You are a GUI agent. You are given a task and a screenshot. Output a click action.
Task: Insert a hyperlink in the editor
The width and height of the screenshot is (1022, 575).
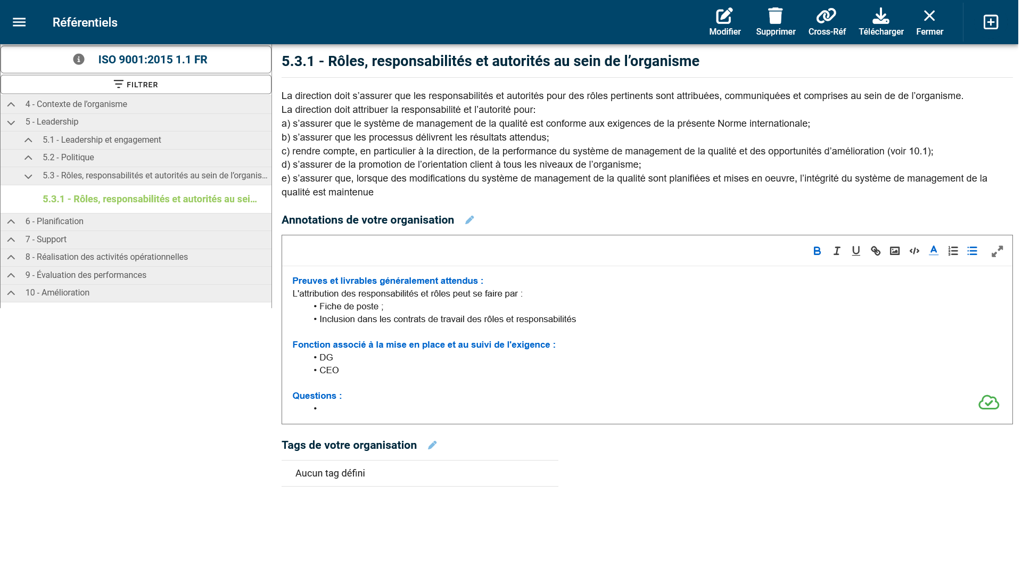tap(876, 251)
